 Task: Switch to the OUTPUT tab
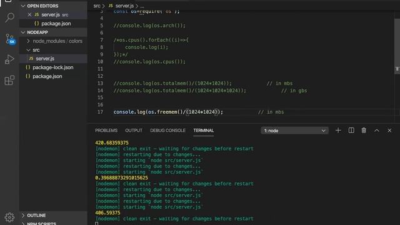[x=134, y=131]
